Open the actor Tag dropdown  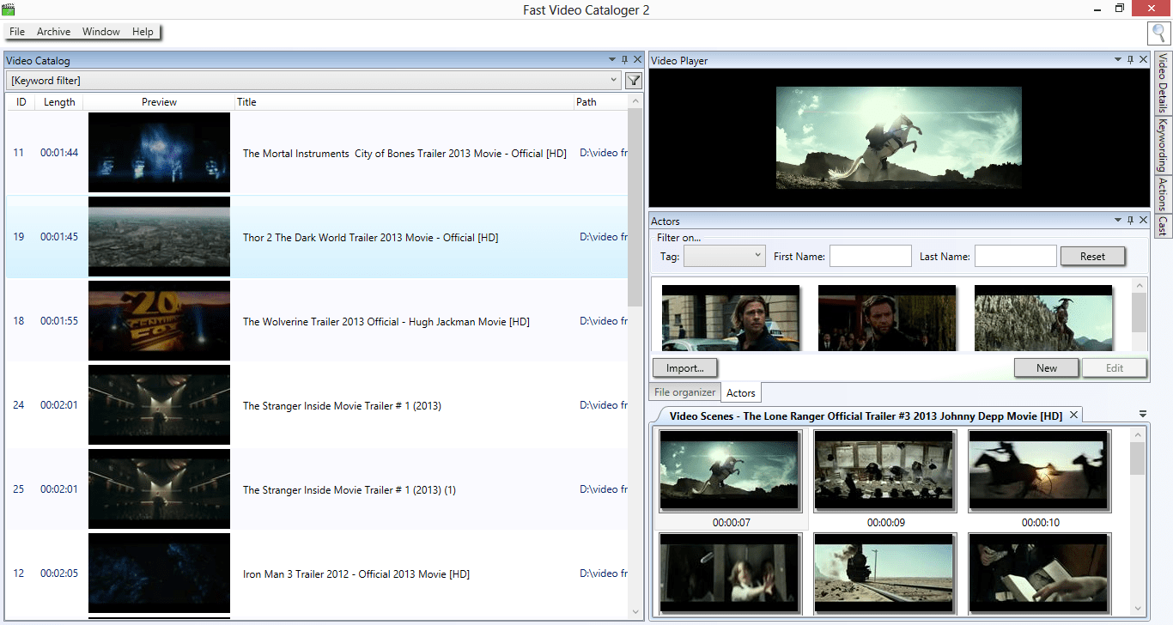coord(724,256)
